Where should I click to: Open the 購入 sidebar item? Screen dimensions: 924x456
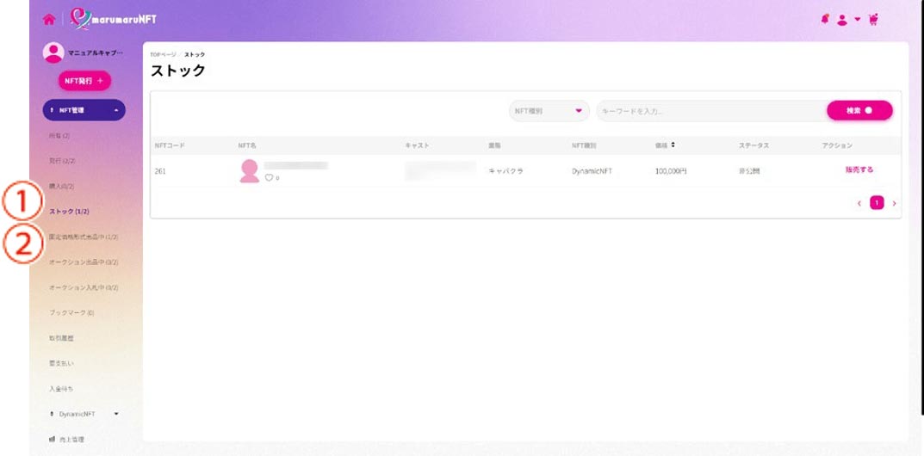(x=61, y=186)
